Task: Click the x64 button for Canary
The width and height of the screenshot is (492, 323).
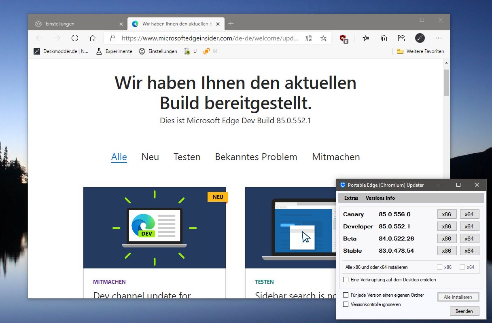Action: click(x=469, y=214)
